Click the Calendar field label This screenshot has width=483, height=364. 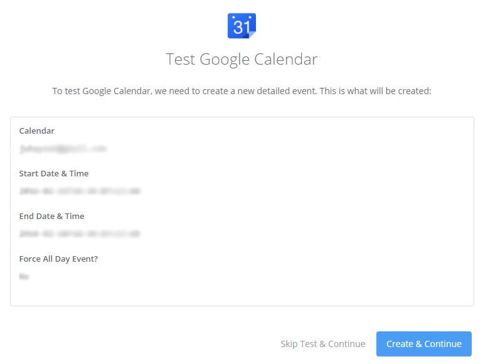point(36,131)
